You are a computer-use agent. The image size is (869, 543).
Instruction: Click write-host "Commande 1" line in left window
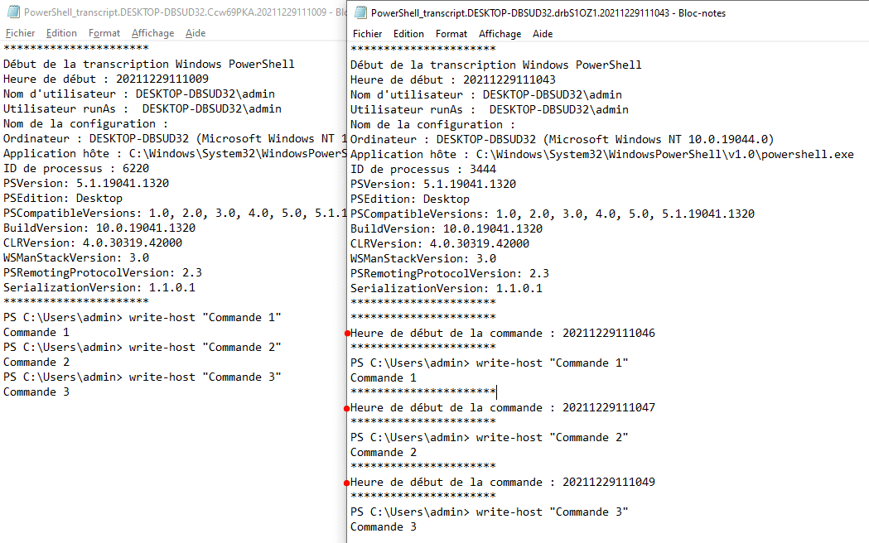pyautogui.click(x=142, y=318)
